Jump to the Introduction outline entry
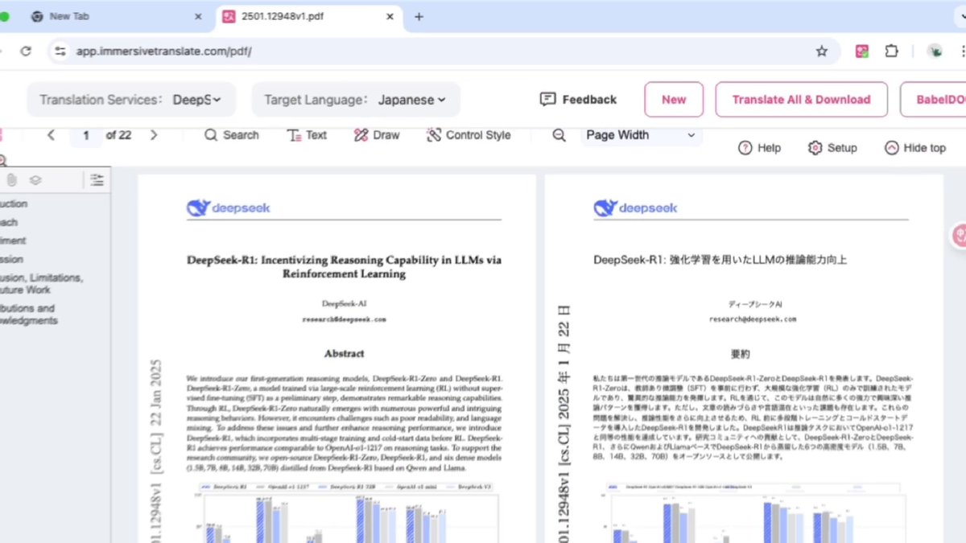The width and height of the screenshot is (966, 543). [x=14, y=204]
